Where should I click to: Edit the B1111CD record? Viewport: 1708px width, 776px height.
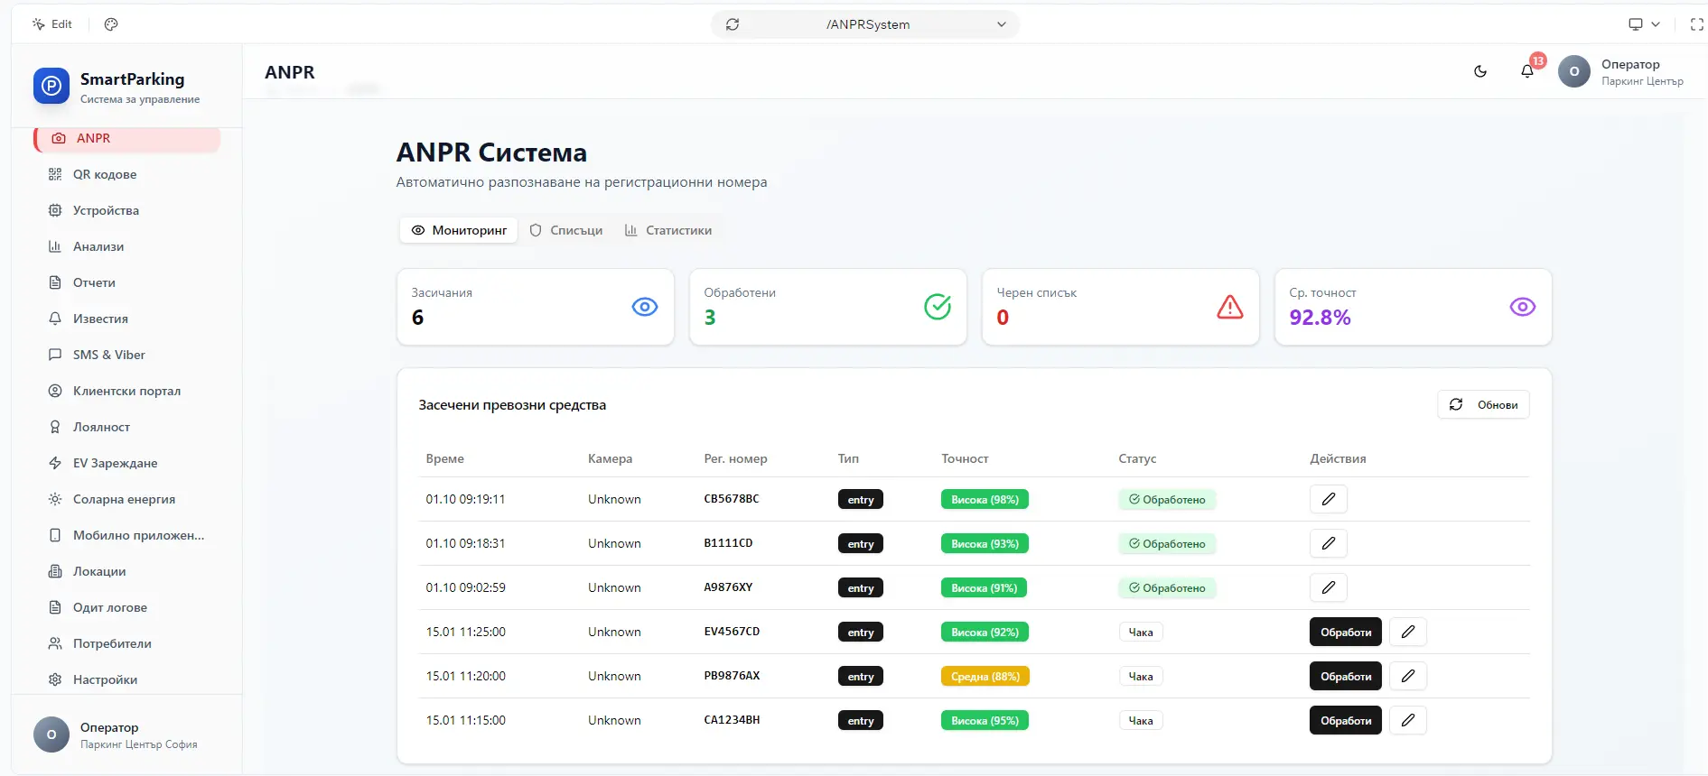pyautogui.click(x=1329, y=543)
